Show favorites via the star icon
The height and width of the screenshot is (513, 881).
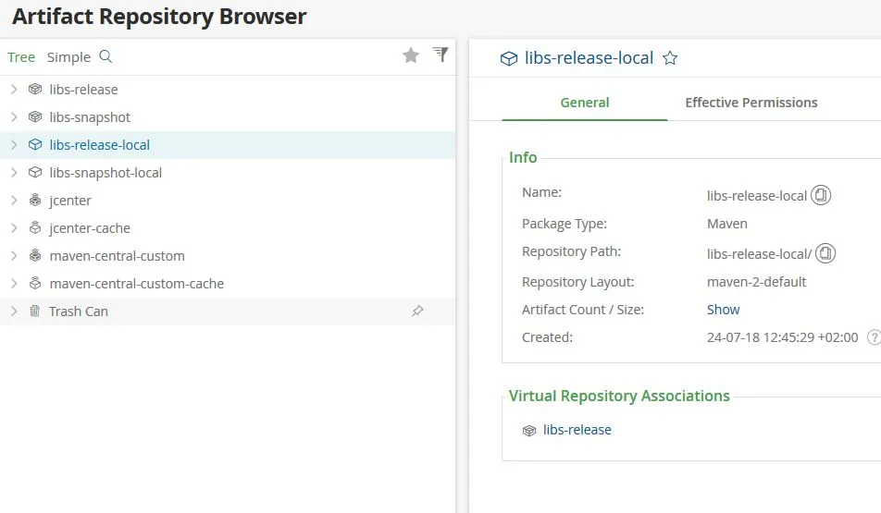411,55
